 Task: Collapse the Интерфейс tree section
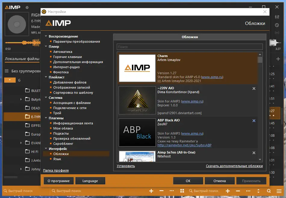[x=46, y=148]
